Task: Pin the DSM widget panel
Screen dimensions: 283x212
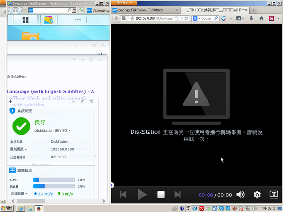Action: tap(82, 101)
